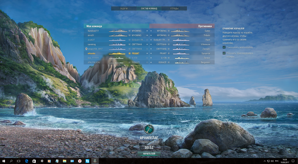Open the Windows Start menu
Viewport: 298px width, 164px height.
pyautogui.click(x=4, y=161)
